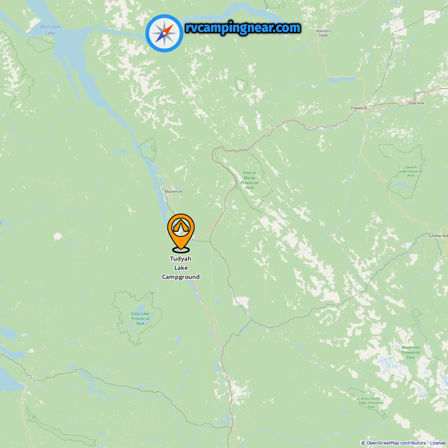
Task: Click the Chetwynd town label
Action: pos(359,108)
